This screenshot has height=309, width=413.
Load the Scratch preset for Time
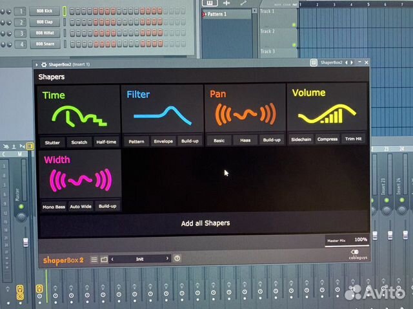79,142
